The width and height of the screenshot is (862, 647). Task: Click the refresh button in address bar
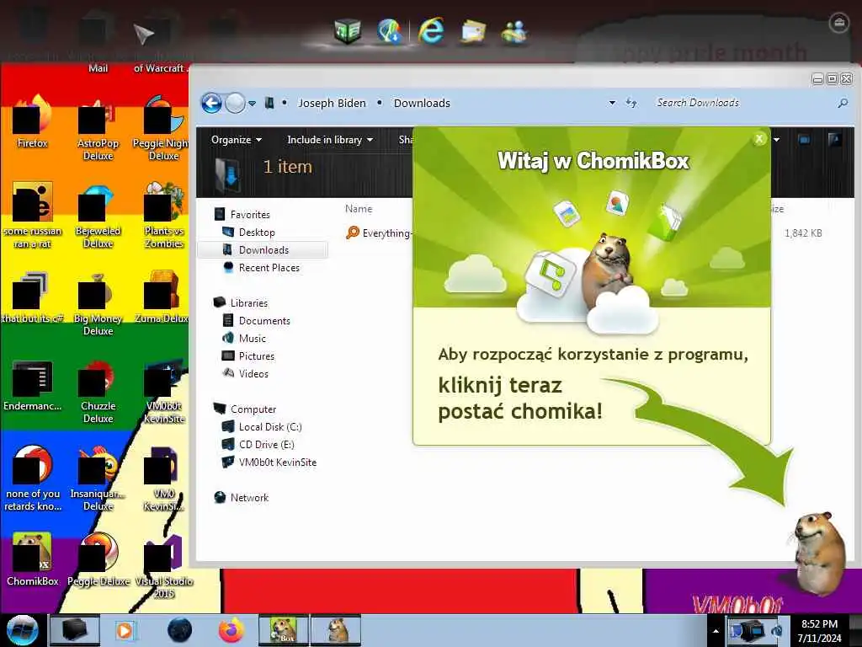631,103
